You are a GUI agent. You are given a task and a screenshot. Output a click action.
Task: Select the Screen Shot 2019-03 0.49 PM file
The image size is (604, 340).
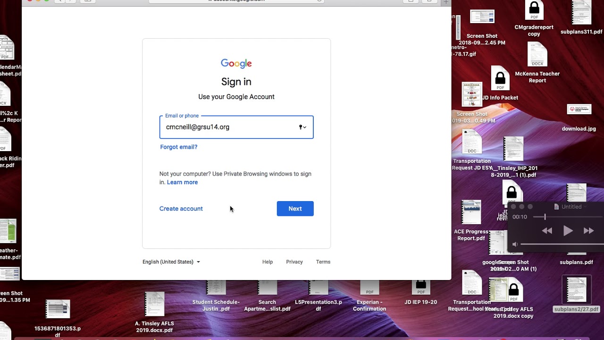coord(472,95)
